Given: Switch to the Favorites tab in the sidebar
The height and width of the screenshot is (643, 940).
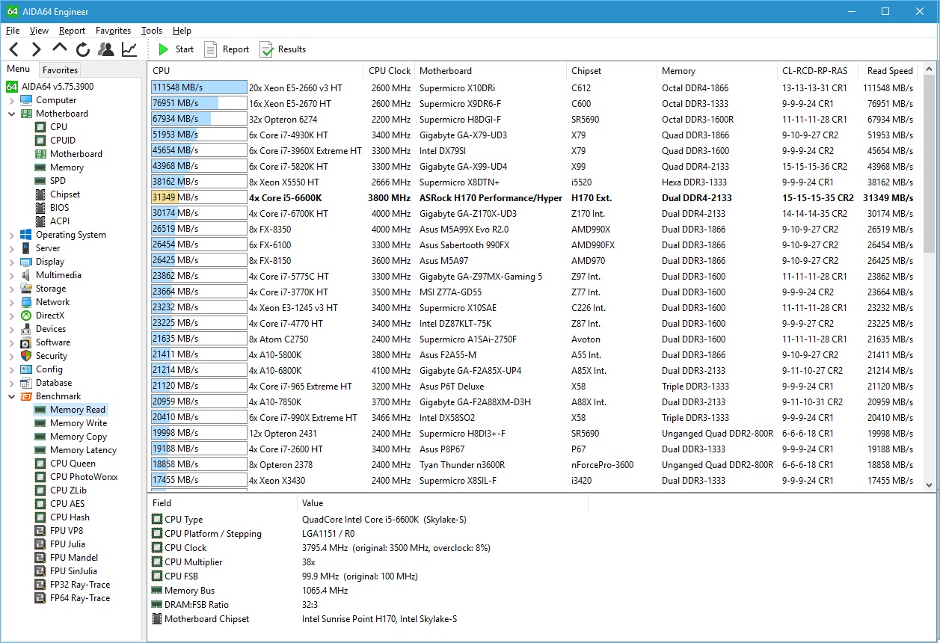Looking at the screenshot, I should coord(60,70).
